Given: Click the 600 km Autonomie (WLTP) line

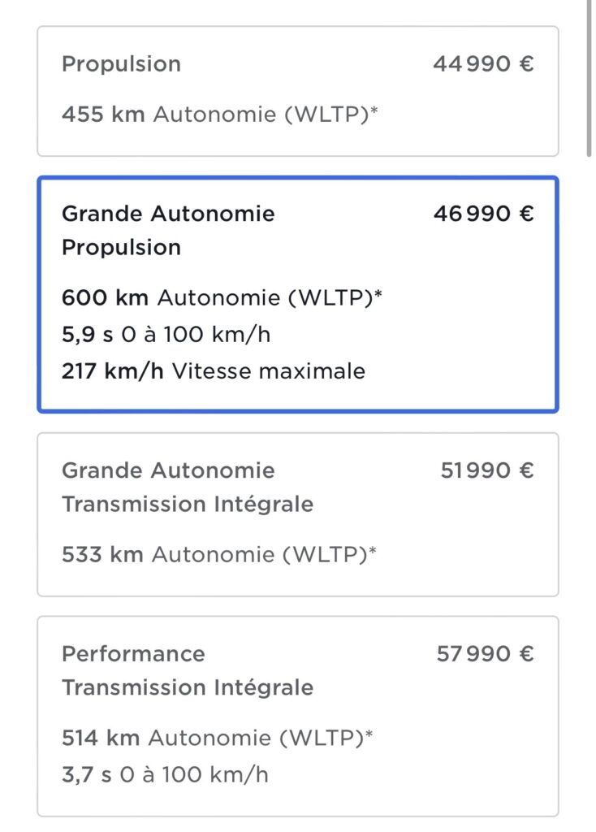Looking at the screenshot, I should (x=222, y=297).
